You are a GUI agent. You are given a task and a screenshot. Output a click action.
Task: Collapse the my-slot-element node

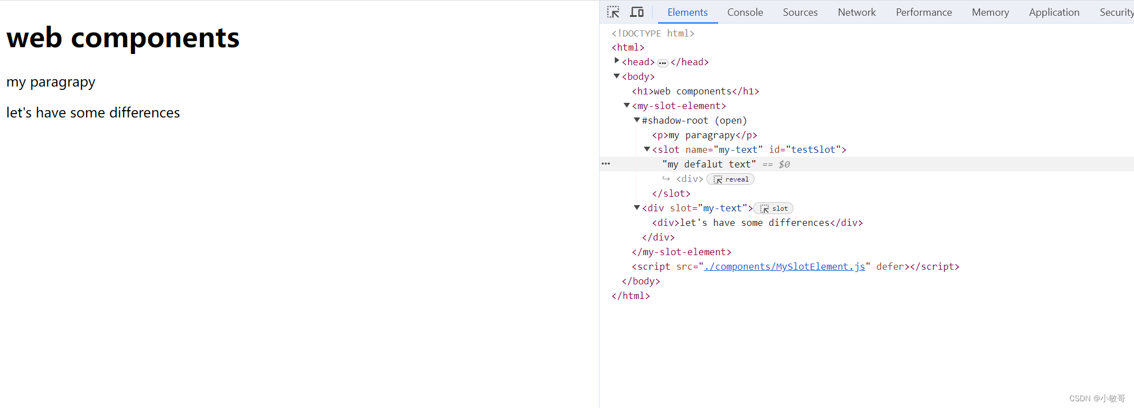tap(627, 105)
